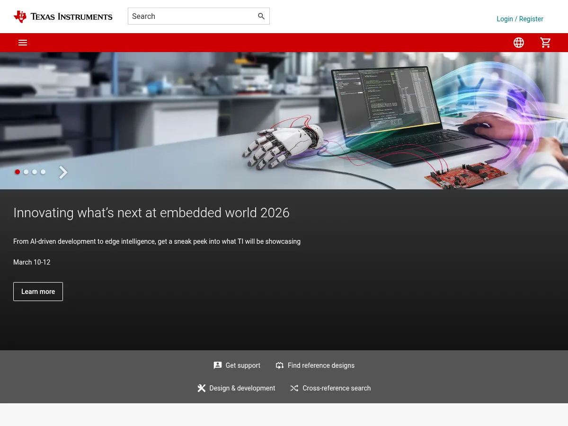
Task: Click the Cross-reference search shuffle icon
Action: tap(294, 388)
